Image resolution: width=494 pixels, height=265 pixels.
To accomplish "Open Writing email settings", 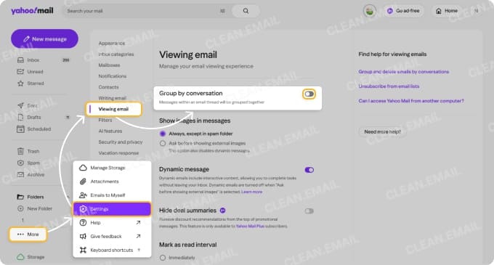I will (112, 98).
